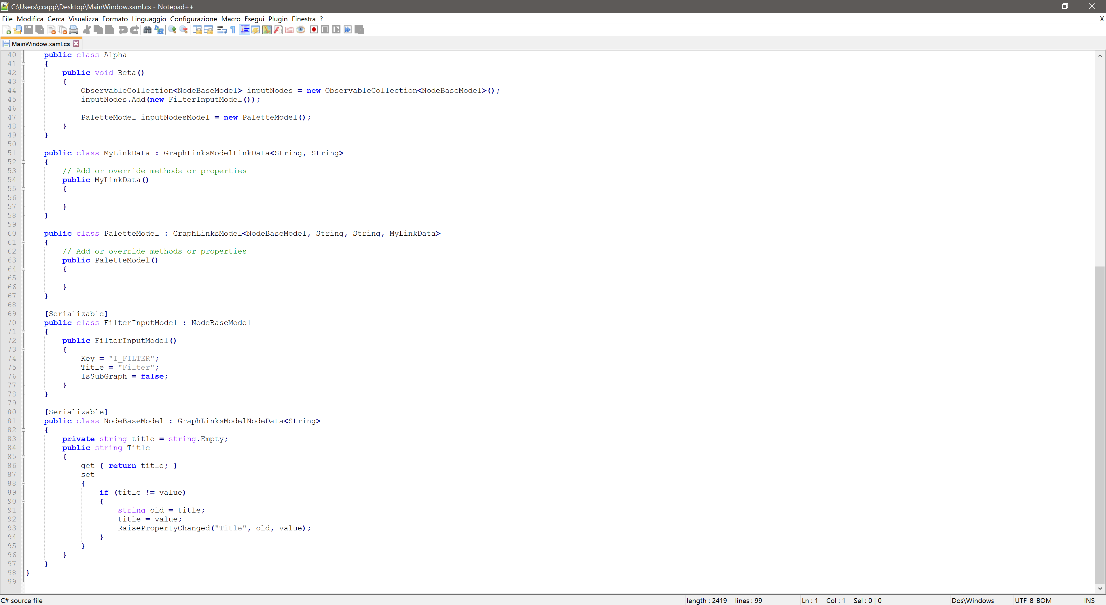1106x605 pixels.
Task: Click the vertical scrollbar down arrow
Action: tap(1100, 589)
